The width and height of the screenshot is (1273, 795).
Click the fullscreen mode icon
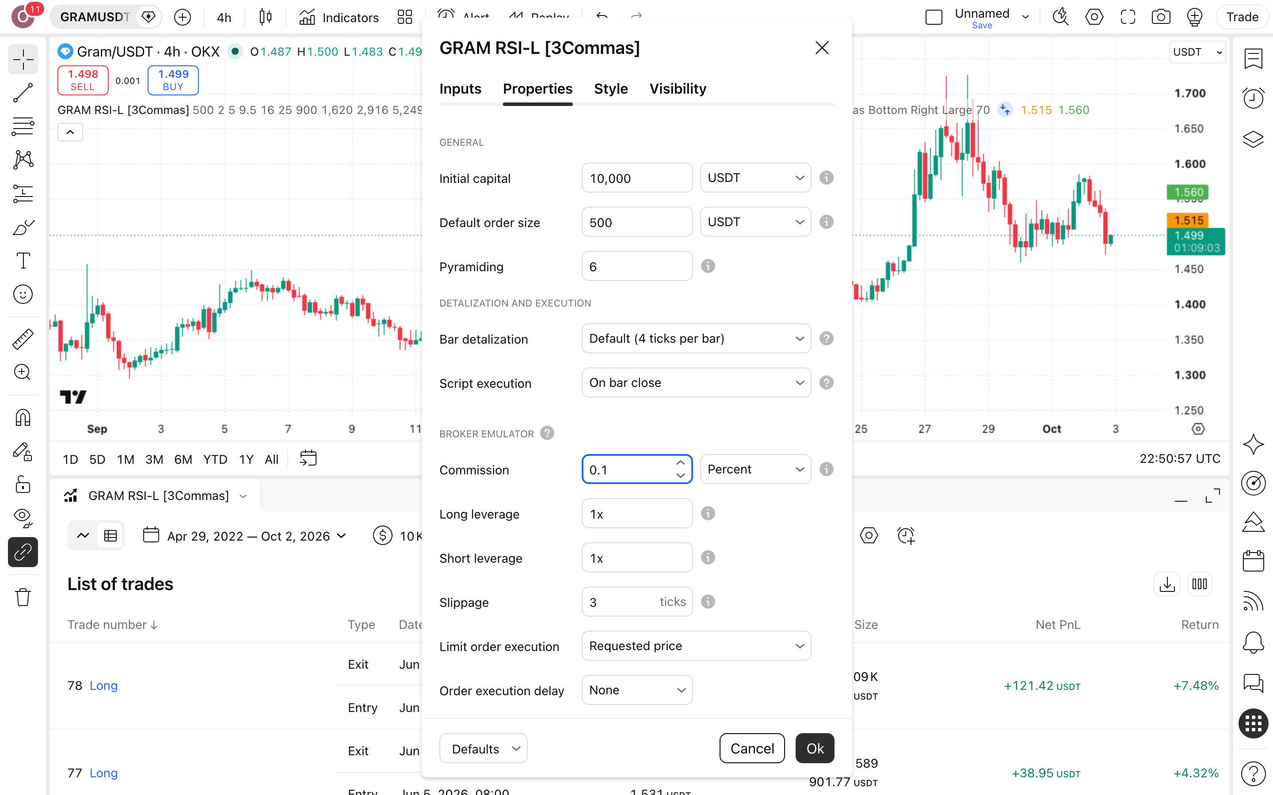click(x=1127, y=17)
